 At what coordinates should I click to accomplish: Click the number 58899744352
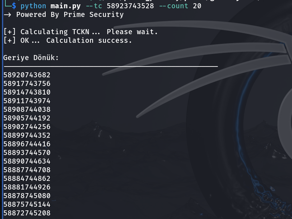(x=27, y=135)
